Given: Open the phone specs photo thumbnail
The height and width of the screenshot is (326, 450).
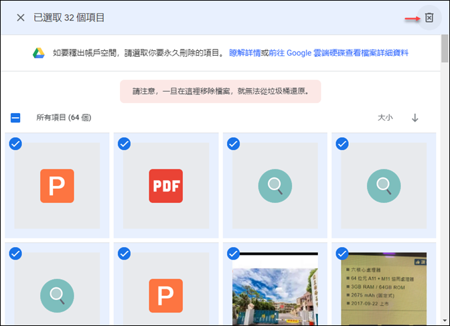Looking at the screenshot, I should click(384, 289).
